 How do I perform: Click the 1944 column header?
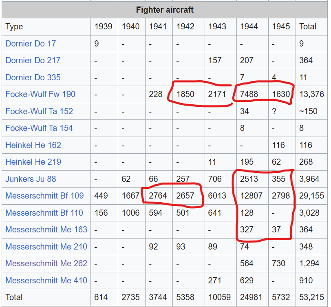tap(252, 27)
